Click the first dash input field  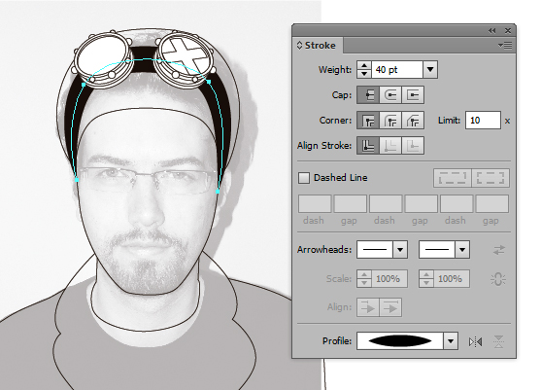pos(315,203)
